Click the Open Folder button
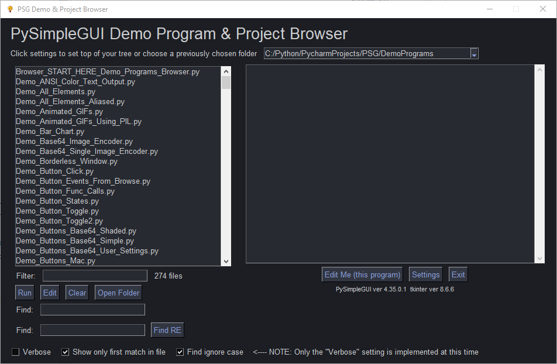This screenshot has width=557, height=364. [x=118, y=293]
